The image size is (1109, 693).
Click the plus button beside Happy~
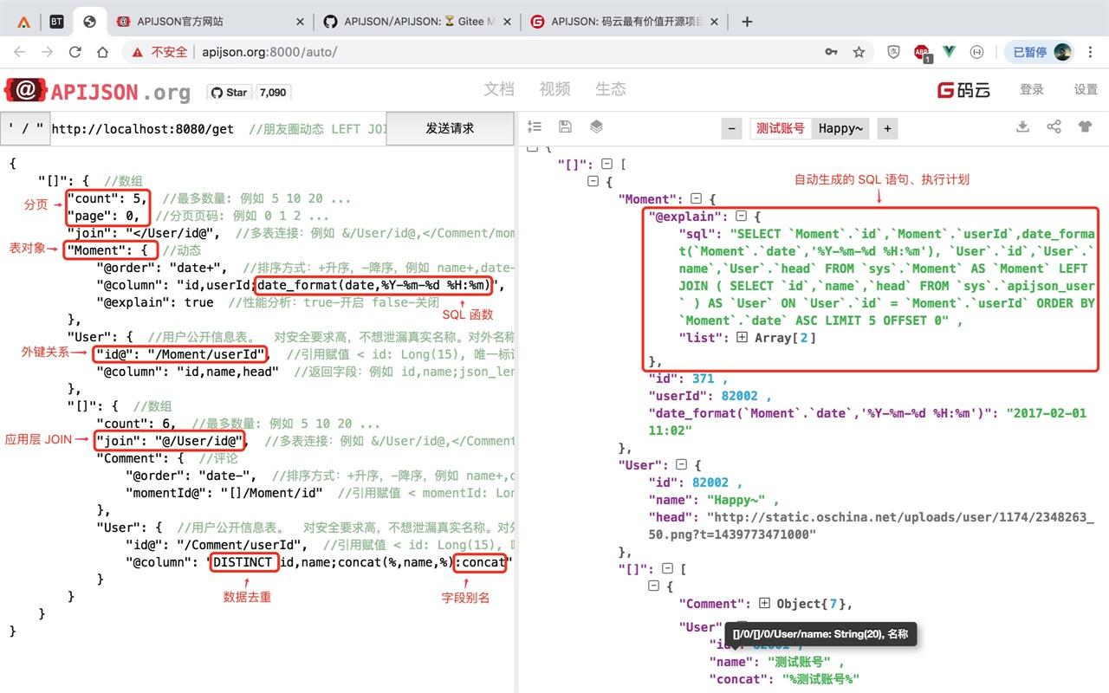click(887, 127)
